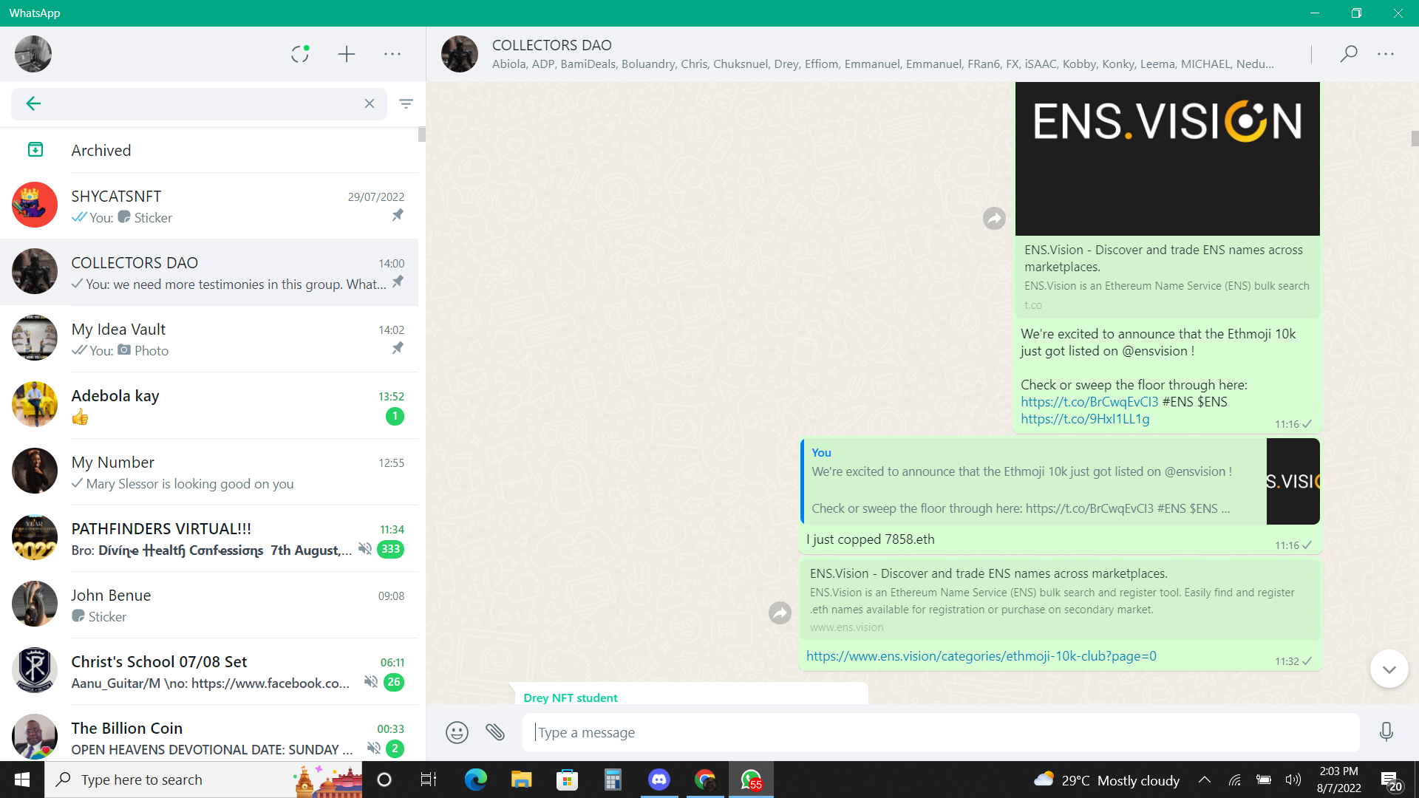Viewport: 1419px width, 798px height.
Task: Jump to latest messages with down chevron
Action: pos(1389,669)
